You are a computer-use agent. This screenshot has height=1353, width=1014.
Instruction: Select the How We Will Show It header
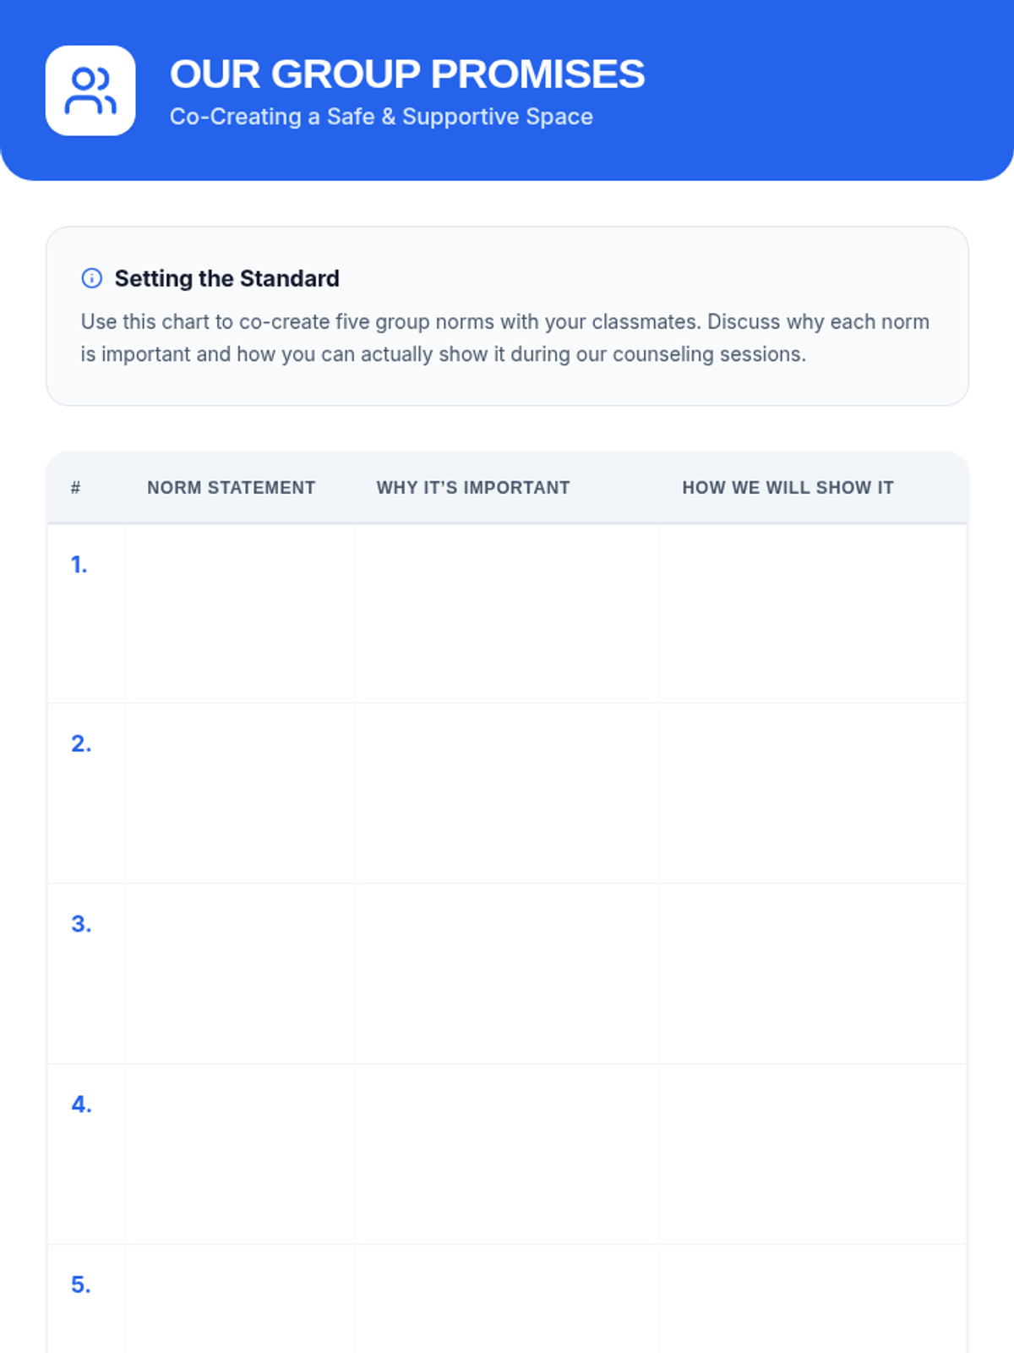pos(788,488)
